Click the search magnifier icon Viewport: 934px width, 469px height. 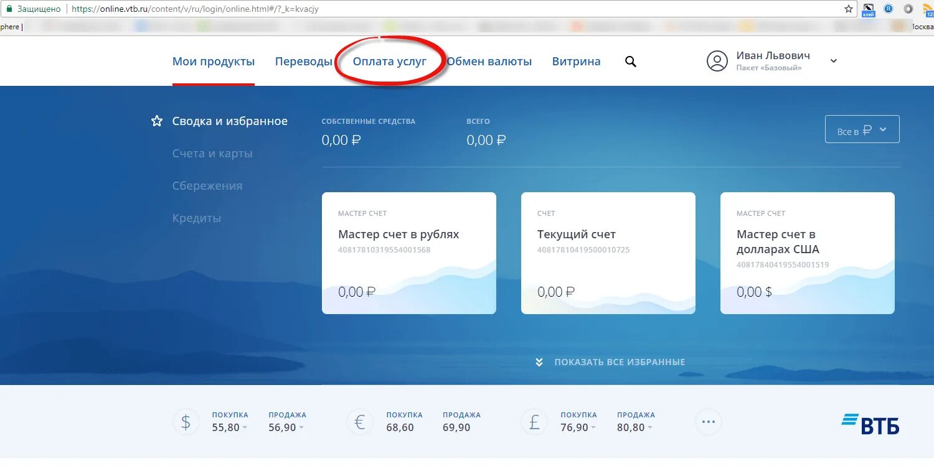[x=631, y=62]
